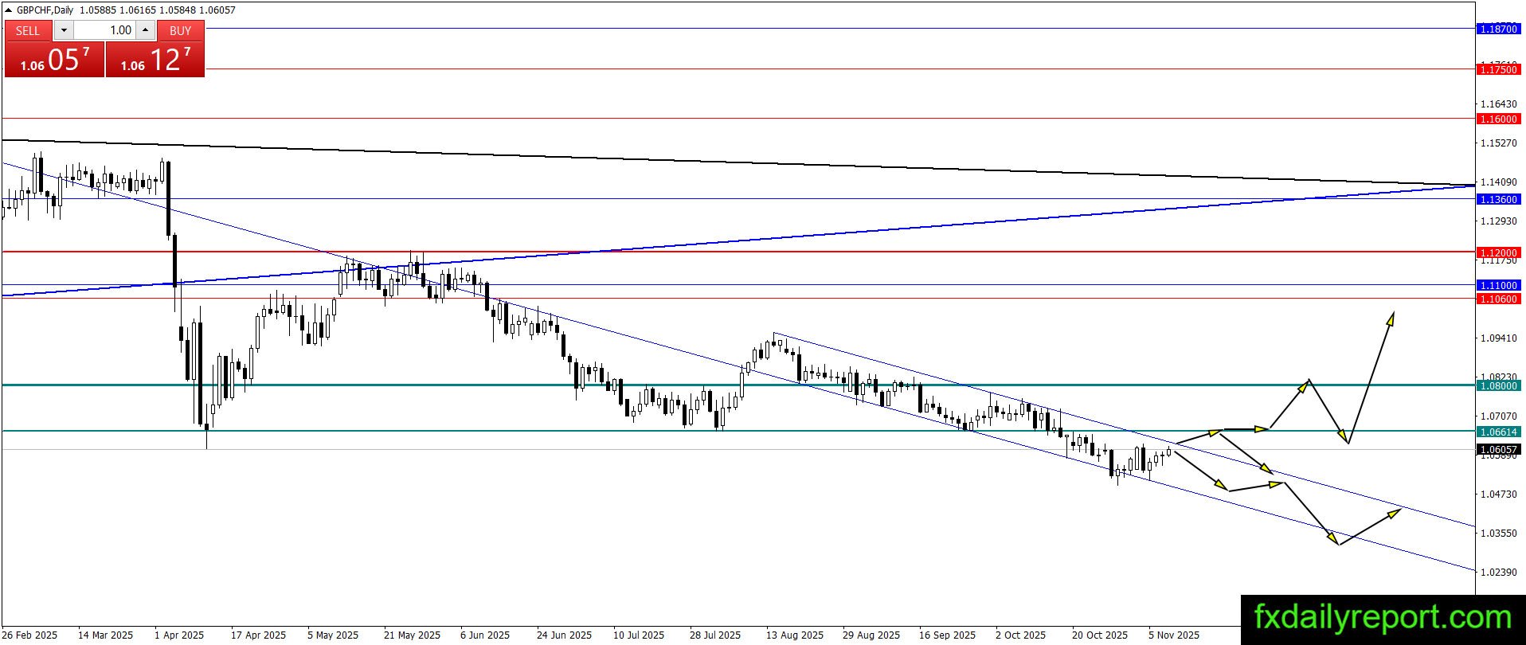1526x645 pixels.
Task: Click the 5 May 2025 date label
Action: point(333,635)
